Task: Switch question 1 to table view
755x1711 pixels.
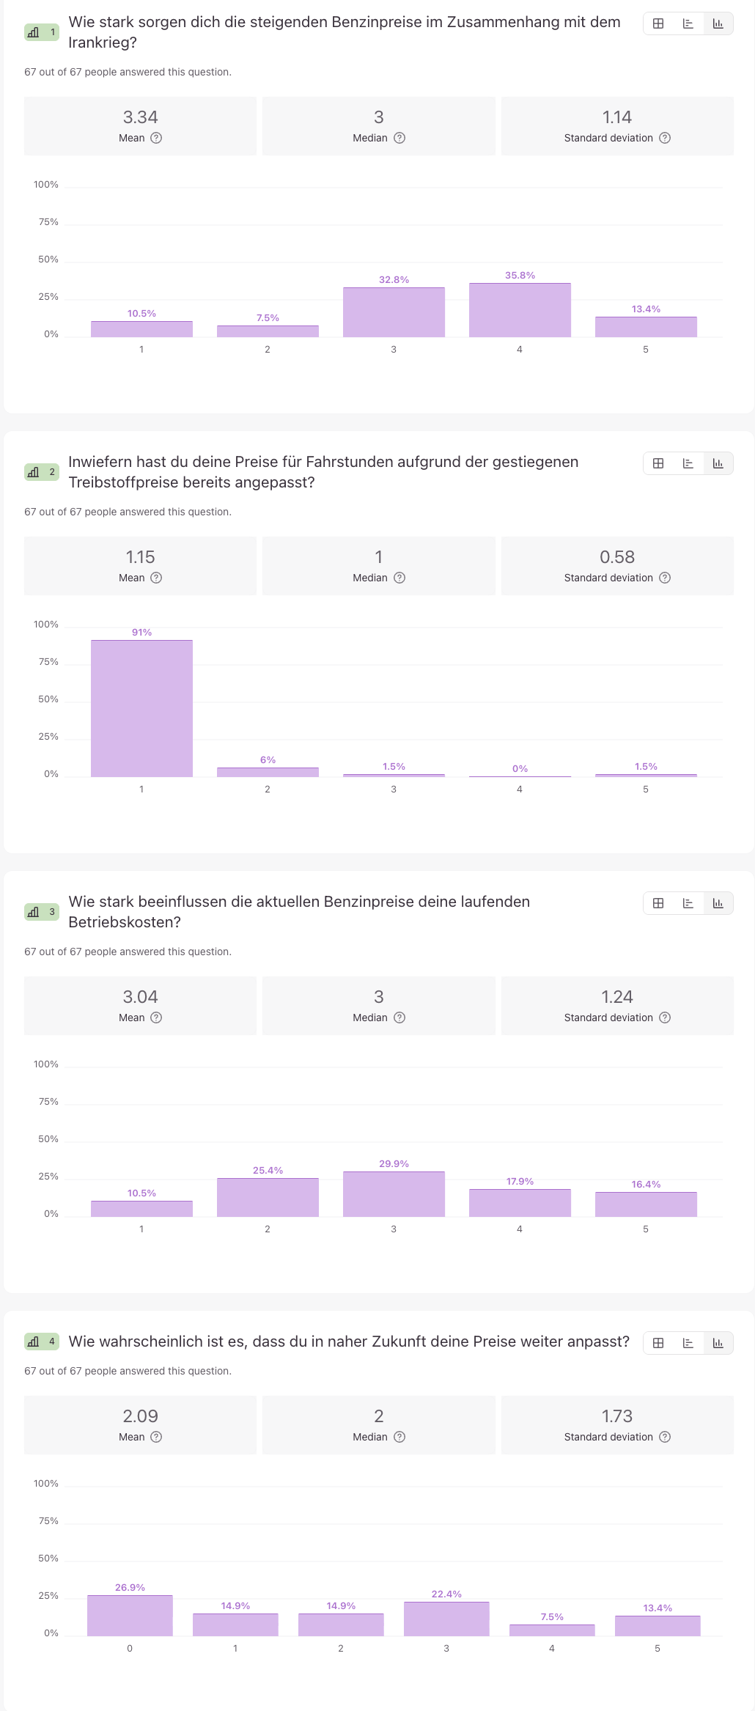Action: coord(658,23)
